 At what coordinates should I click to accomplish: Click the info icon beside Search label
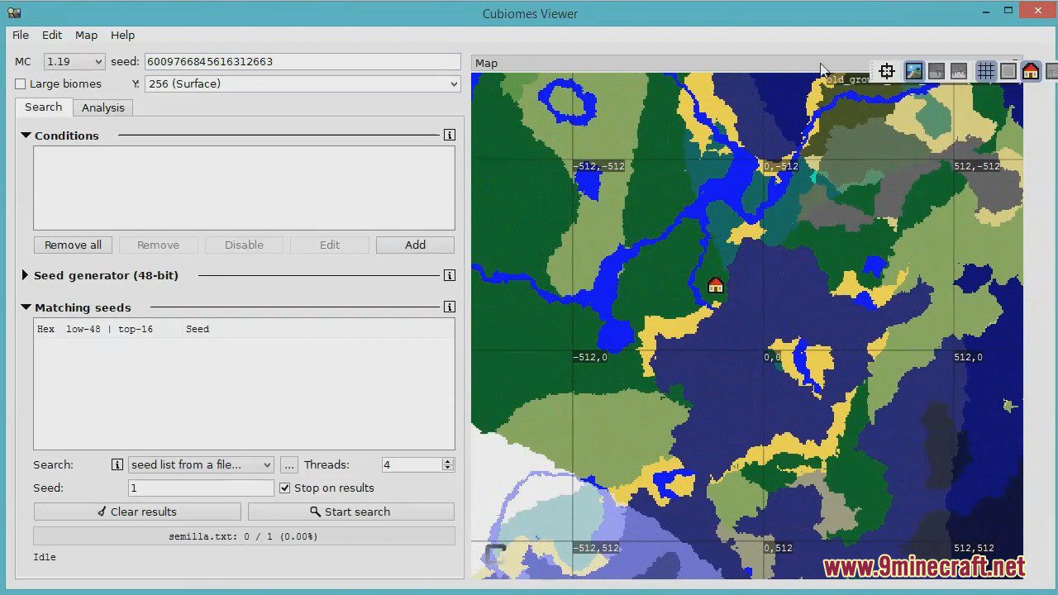pyautogui.click(x=117, y=464)
